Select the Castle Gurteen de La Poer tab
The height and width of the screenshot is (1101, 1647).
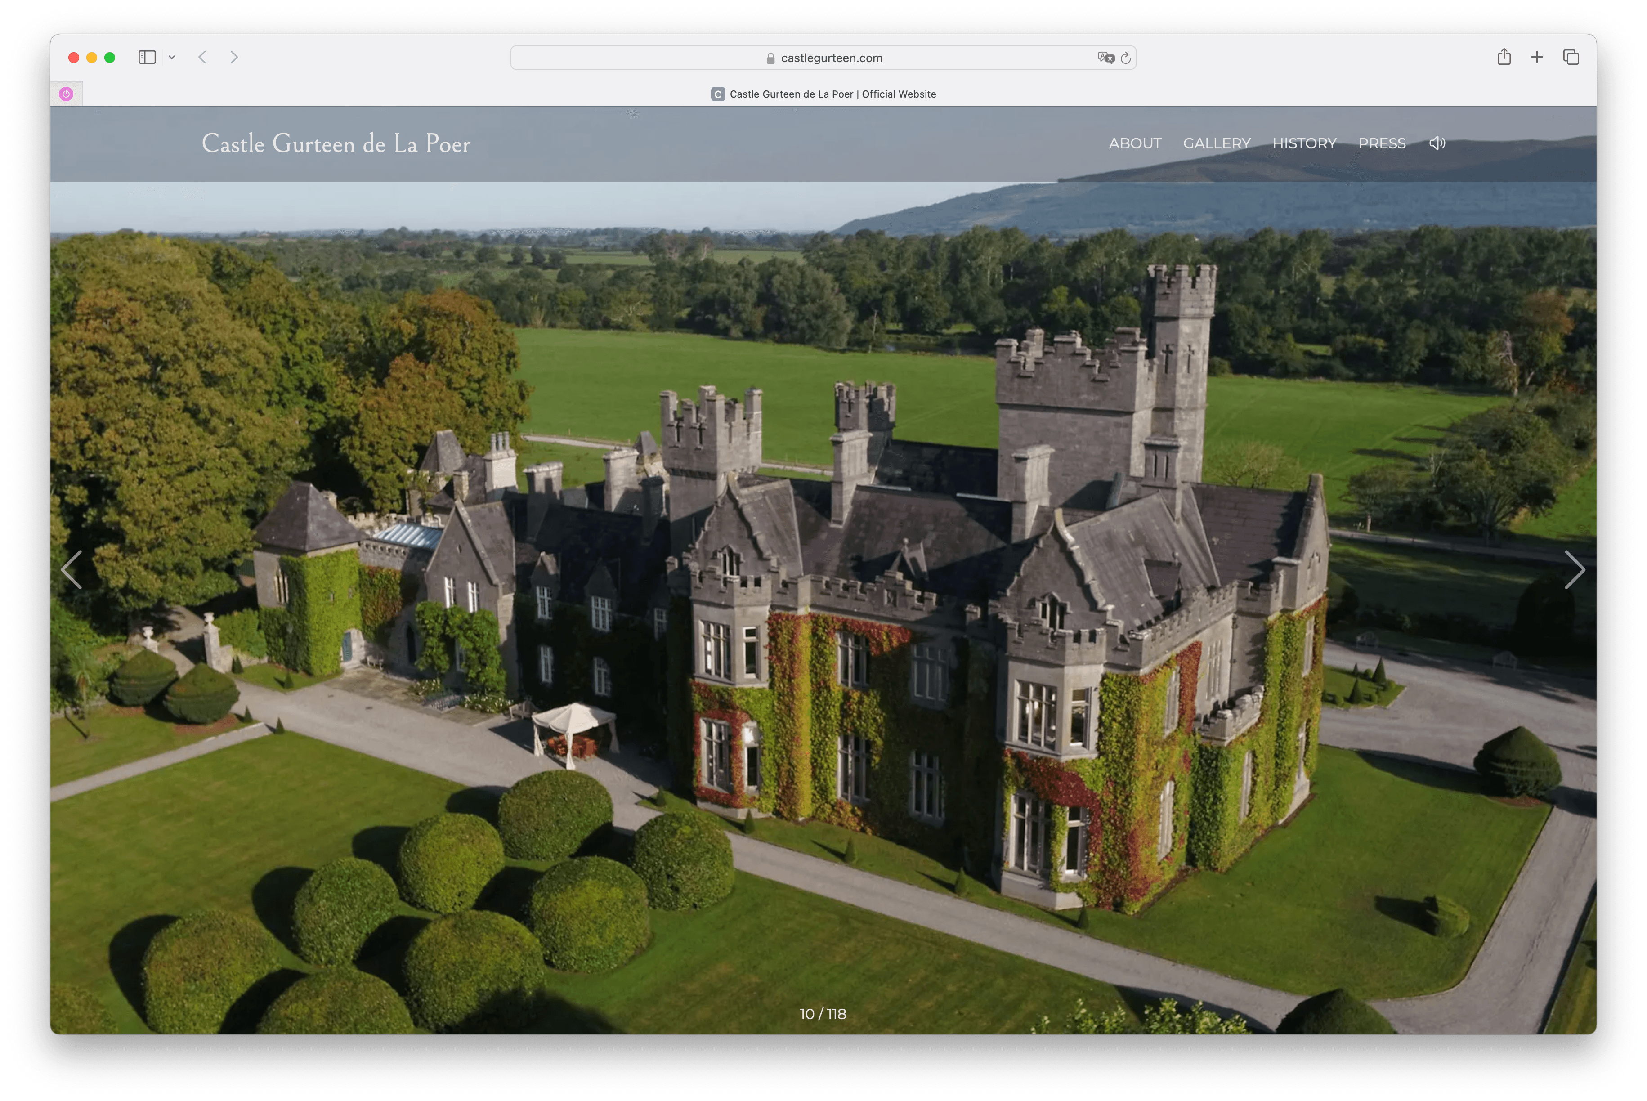[x=823, y=94]
